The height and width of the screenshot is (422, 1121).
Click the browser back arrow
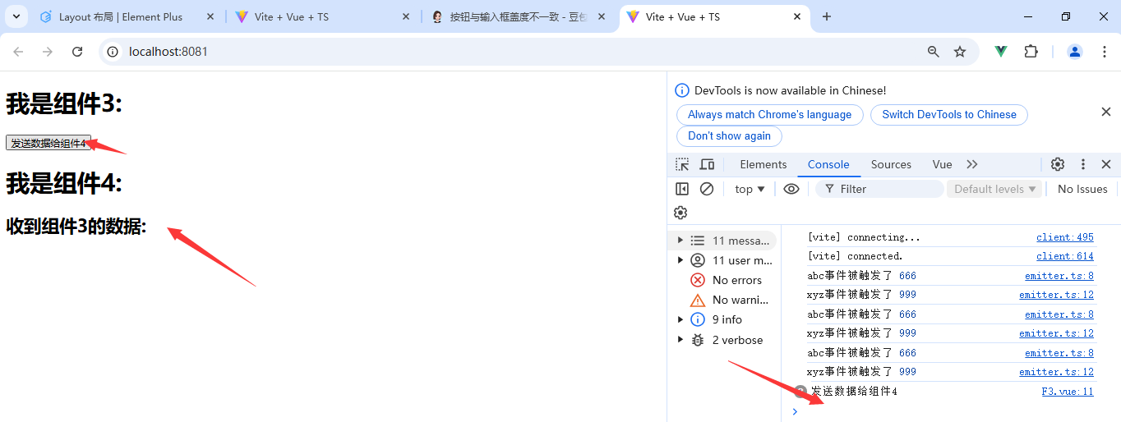pos(18,52)
